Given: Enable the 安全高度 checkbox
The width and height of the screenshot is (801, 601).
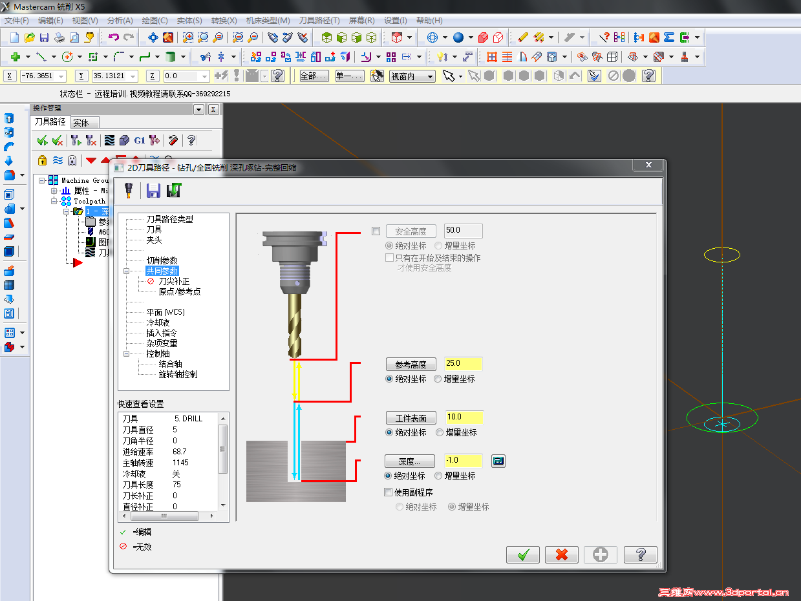Looking at the screenshot, I should (x=376, y=231).
